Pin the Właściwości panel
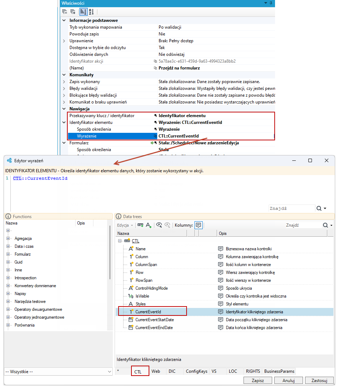Image resolution: width=342 pixels, height=386 pixels. (271, 3)
